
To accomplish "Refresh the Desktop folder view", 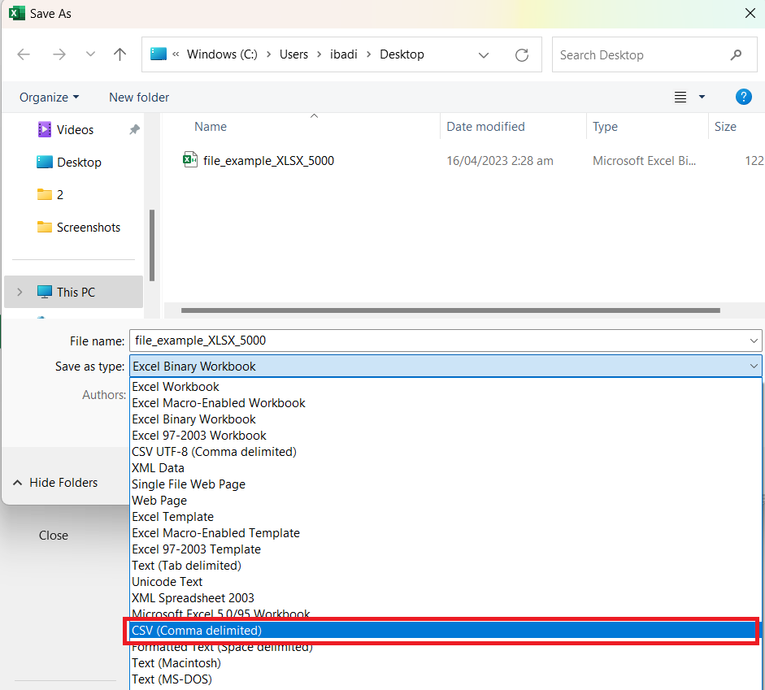I will [522, 55].
